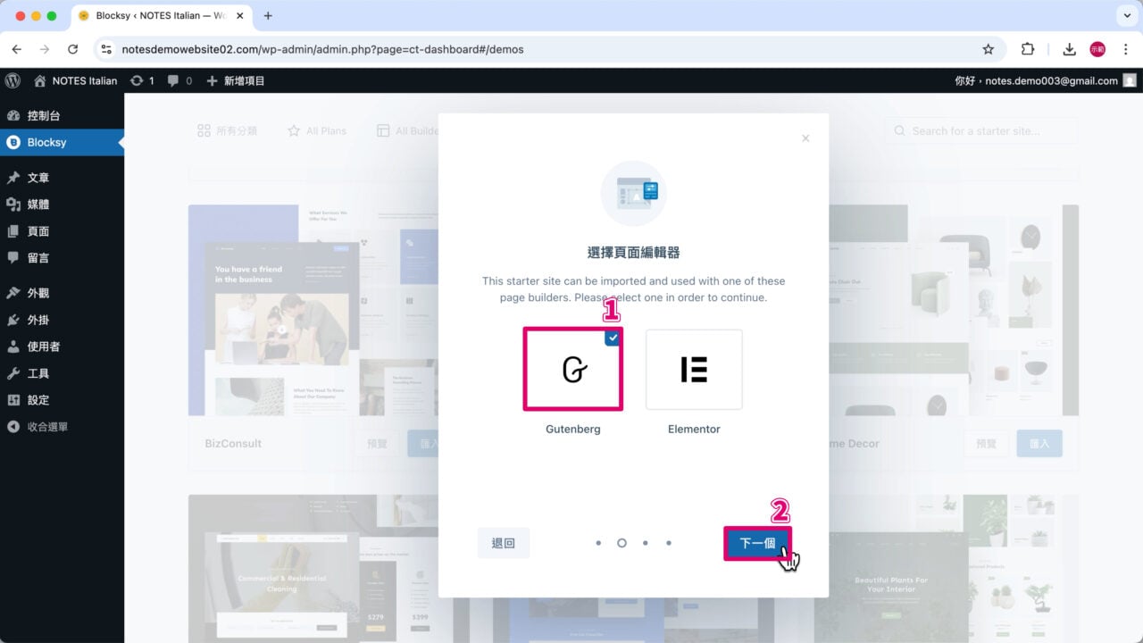Open the All Builders filter
The height and width of the screenshot is (643, 1143).
coord(411,130)
